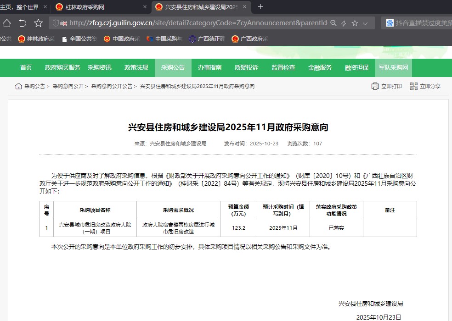Click the QR code icon for 立即分享
This screenshot has width=452, height=321.
413,86
